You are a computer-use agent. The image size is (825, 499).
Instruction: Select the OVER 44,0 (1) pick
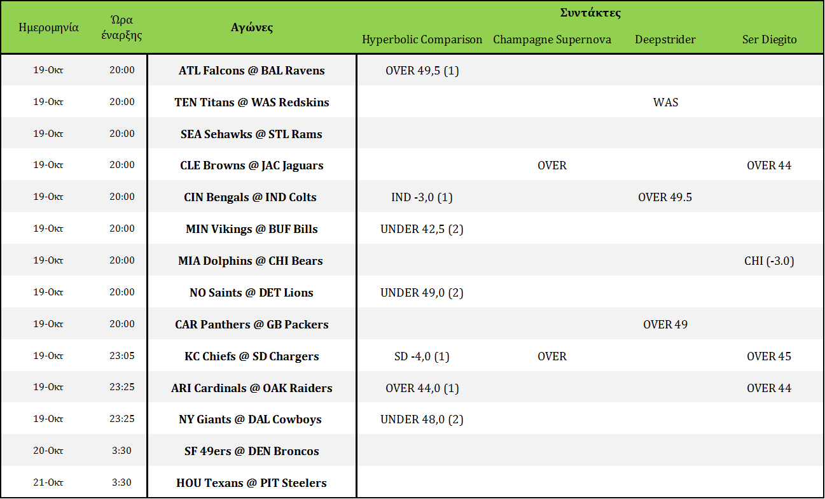pyautogui.click(x=422, y=388)
